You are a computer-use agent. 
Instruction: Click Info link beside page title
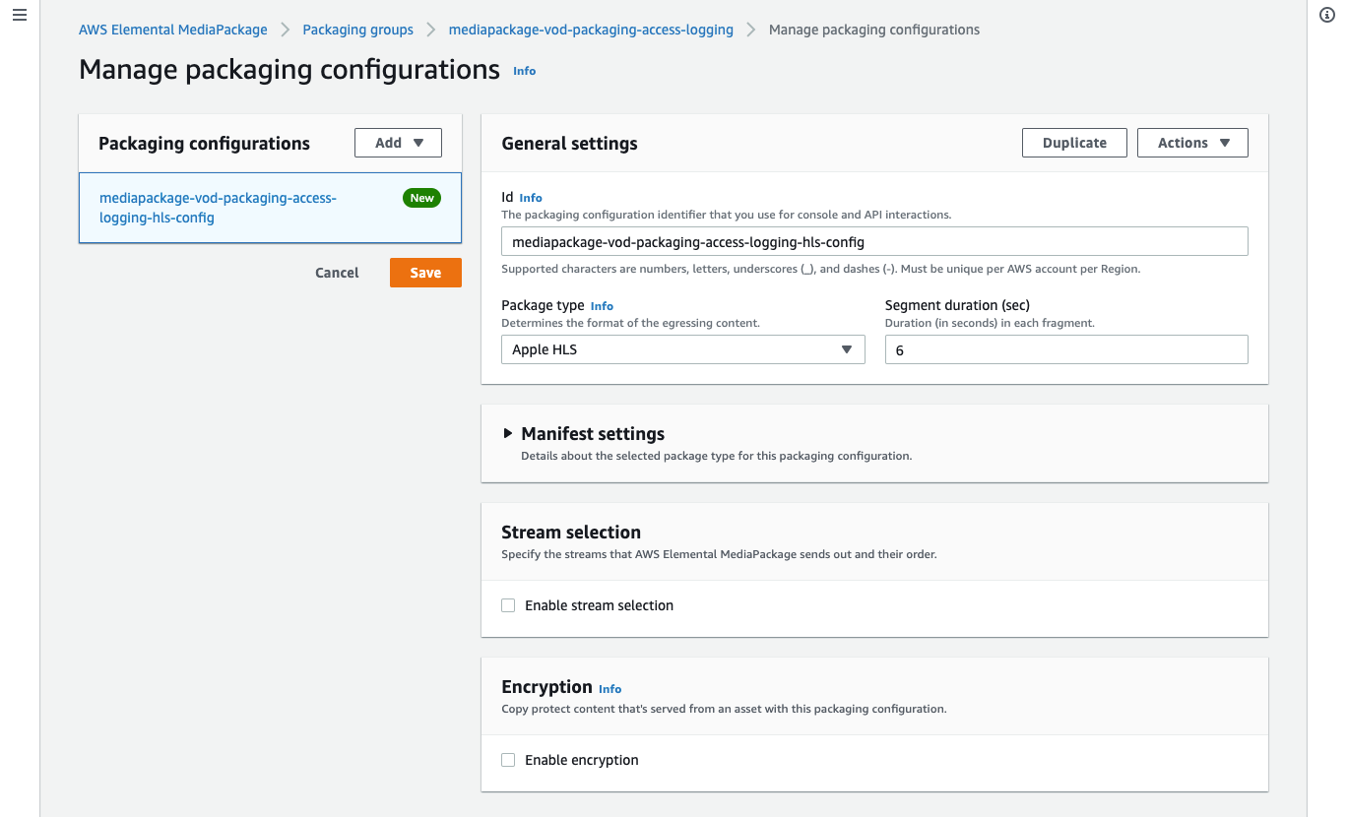click(x=525, y=71)
